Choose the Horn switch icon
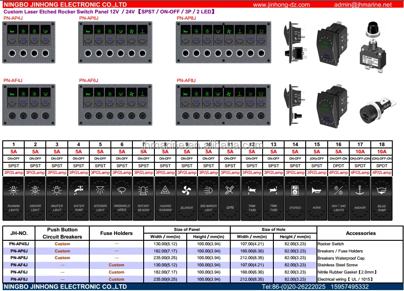The width and height of the screenshot is (404, 291). click(316, 191)
